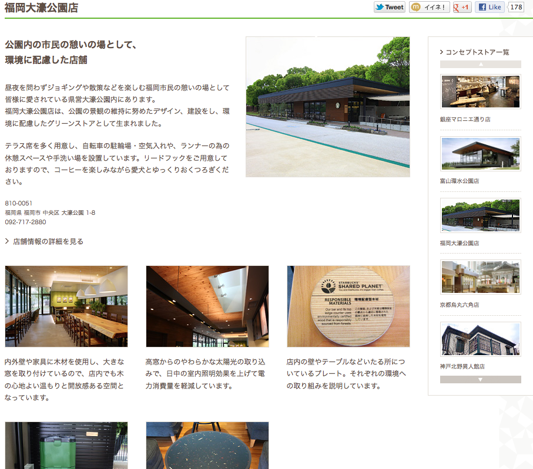Image resolution: width=533 pixels, height=469 pixels.
Task: Click the 福岡大濠公園店 sidebar text link
Action: point(460,243)
